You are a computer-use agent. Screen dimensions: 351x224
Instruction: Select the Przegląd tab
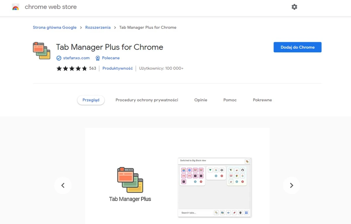[x=91, y=100]
